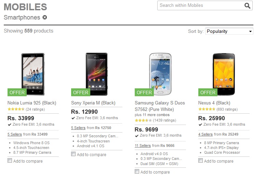Open the 11 Sellers link for Samsung Galaxy
This screenshot has height=176, width=265.
(x=143, y=146)
